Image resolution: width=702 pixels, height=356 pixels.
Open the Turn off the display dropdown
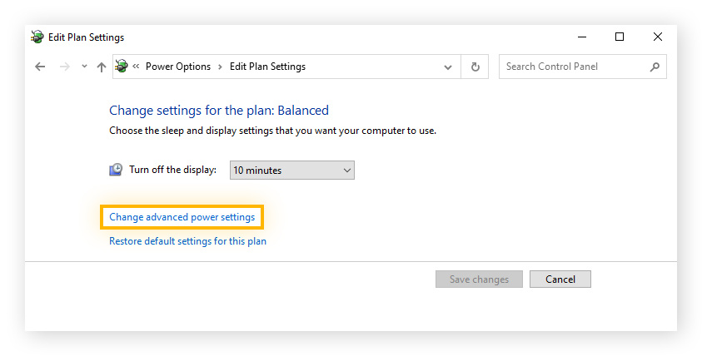pos(291,170)
